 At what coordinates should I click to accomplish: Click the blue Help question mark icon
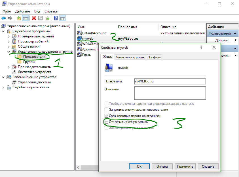point(56,18)
